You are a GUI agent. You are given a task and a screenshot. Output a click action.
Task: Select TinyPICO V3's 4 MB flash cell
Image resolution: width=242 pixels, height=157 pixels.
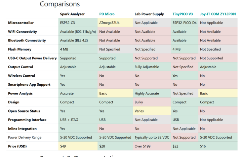(x=185, y=49)
